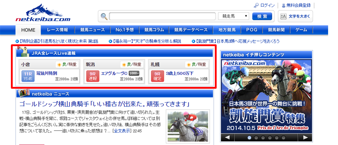Click the blue bullet before 凱旋門賞 headline
The width and height of the screenshot is (338, 145).
pyautogui.click(x=193, y=41)
